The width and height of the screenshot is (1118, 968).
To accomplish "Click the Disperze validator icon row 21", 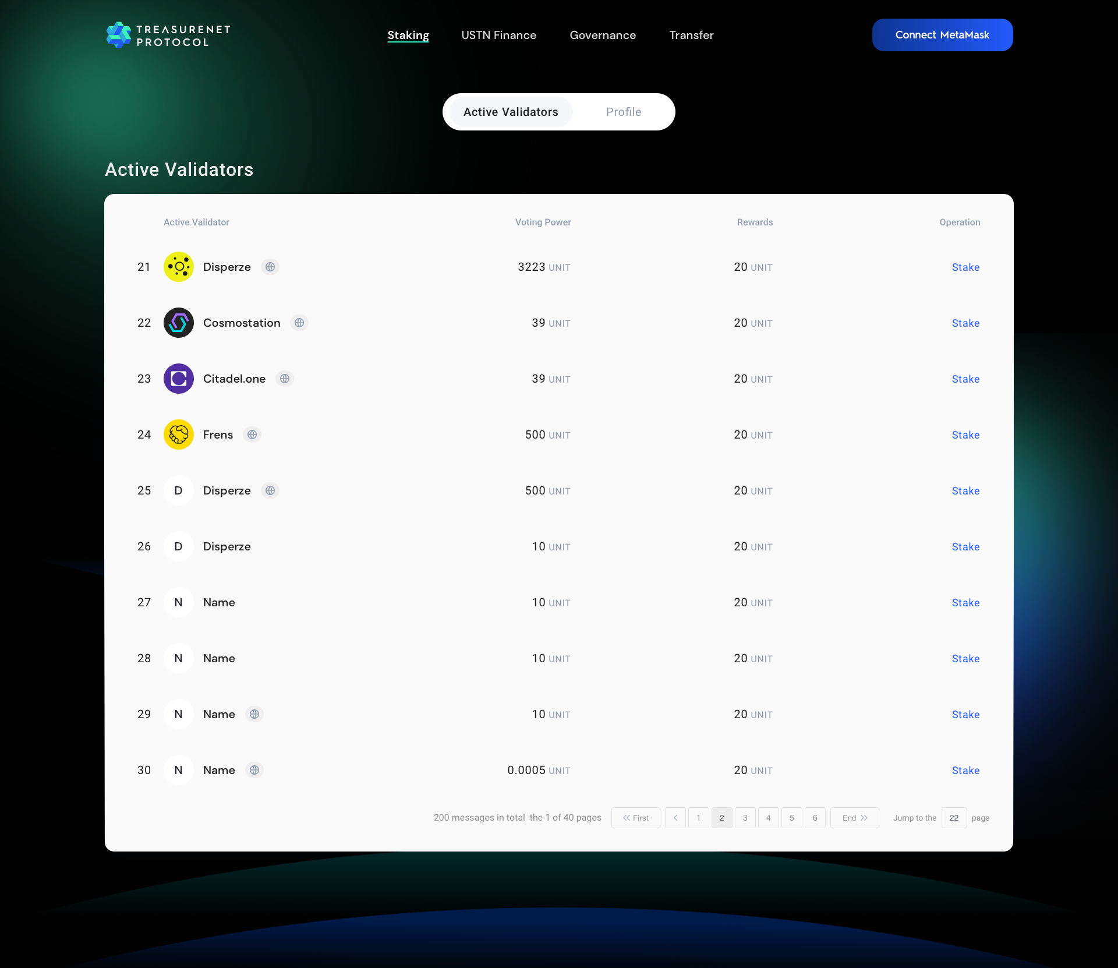I will point(179,267).
